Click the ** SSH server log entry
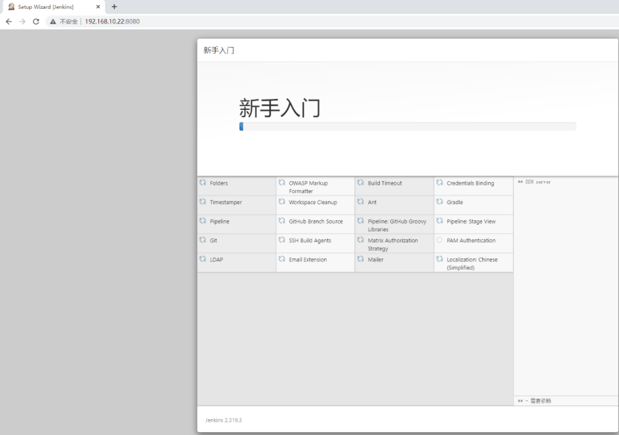The width and height of the screenshot is (619, 435). coord(534,182)
